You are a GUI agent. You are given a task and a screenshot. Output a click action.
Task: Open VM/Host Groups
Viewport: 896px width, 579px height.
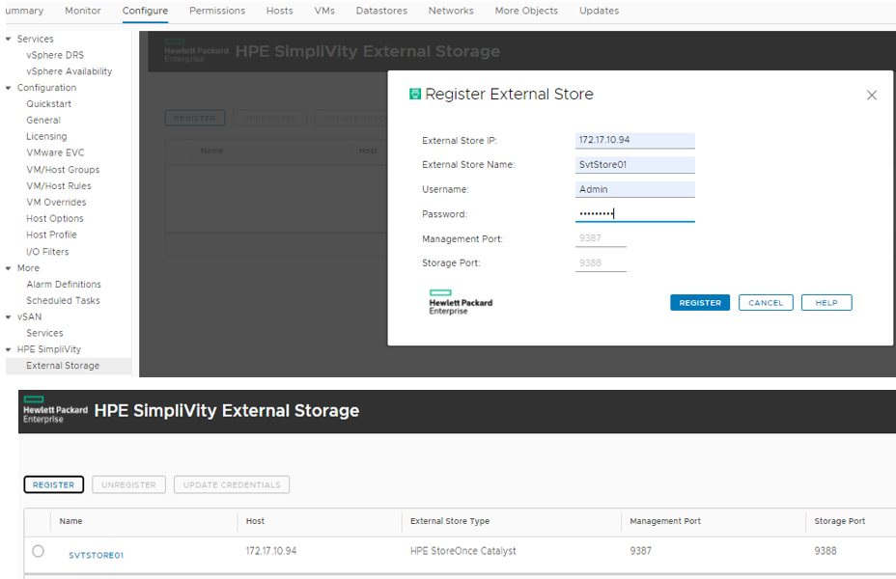coord(63,170)
